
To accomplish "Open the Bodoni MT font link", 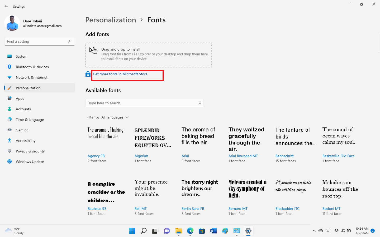I will coord(331,209).
